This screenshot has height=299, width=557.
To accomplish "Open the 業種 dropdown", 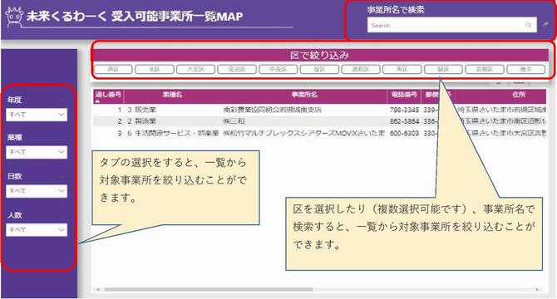I will [x=37, y=152].
